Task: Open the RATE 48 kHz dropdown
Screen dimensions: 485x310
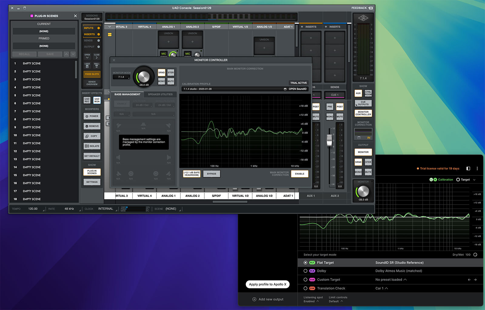Action: pos(69,209)
